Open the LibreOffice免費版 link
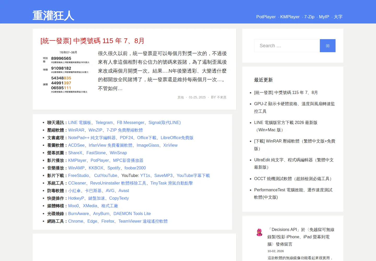Screen dimensions: 376x261 coord(177,138)
